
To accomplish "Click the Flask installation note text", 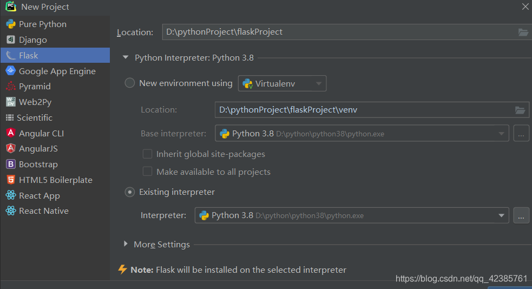I will 239,270.
